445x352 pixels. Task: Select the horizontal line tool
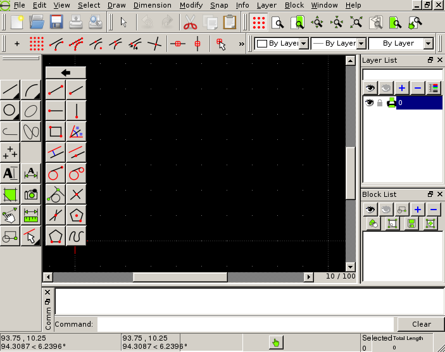pyautogui.click(x=56, y=111)
